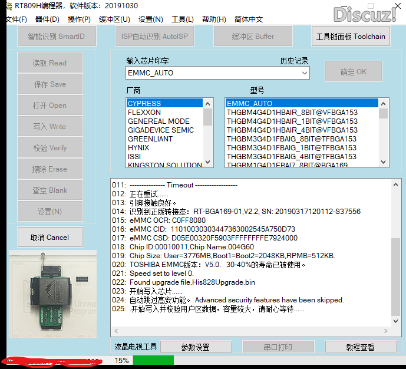
Task: Click the 确定 OK button
Action: click(354, 72)
